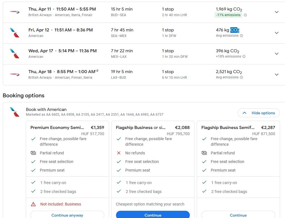Click red X No refunds icon
The width and height of the screenshot is (285, 218).
pyautogui.click(x=119, y=153)
